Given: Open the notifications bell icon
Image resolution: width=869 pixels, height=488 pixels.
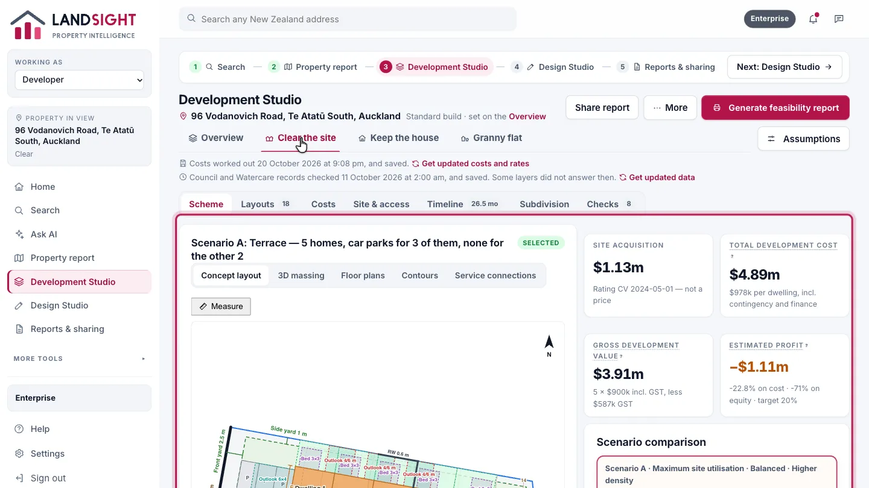Looking at the screenshot, I should click(x=813, y=19).
